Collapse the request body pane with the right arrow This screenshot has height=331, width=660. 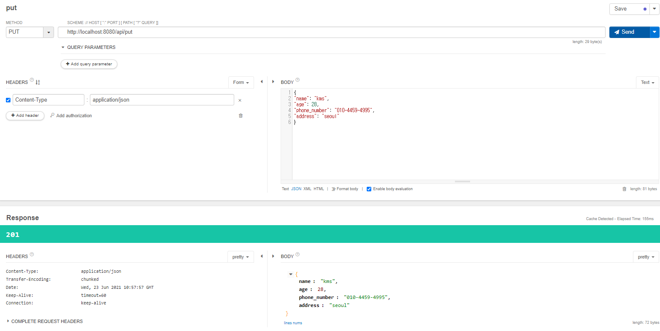(x=273, y=82)
